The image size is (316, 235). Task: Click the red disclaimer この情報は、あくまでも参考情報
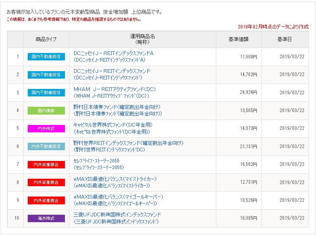tap(74, 19)
